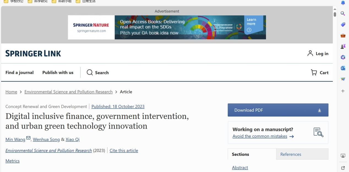Open the Cite this article link
This screenshot has height=172, width=349.
coord(124,151)
